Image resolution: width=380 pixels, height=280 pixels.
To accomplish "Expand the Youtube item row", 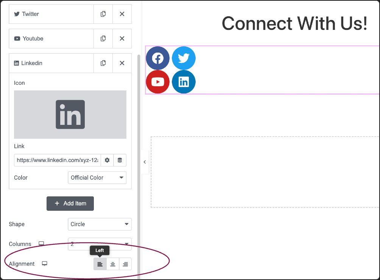I will pos(51,39).
